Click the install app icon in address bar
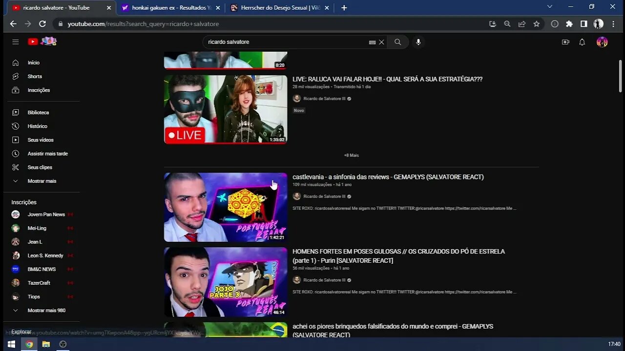This screenshot has height=351, width=625. pyautogui.click(x=492, y=24)
